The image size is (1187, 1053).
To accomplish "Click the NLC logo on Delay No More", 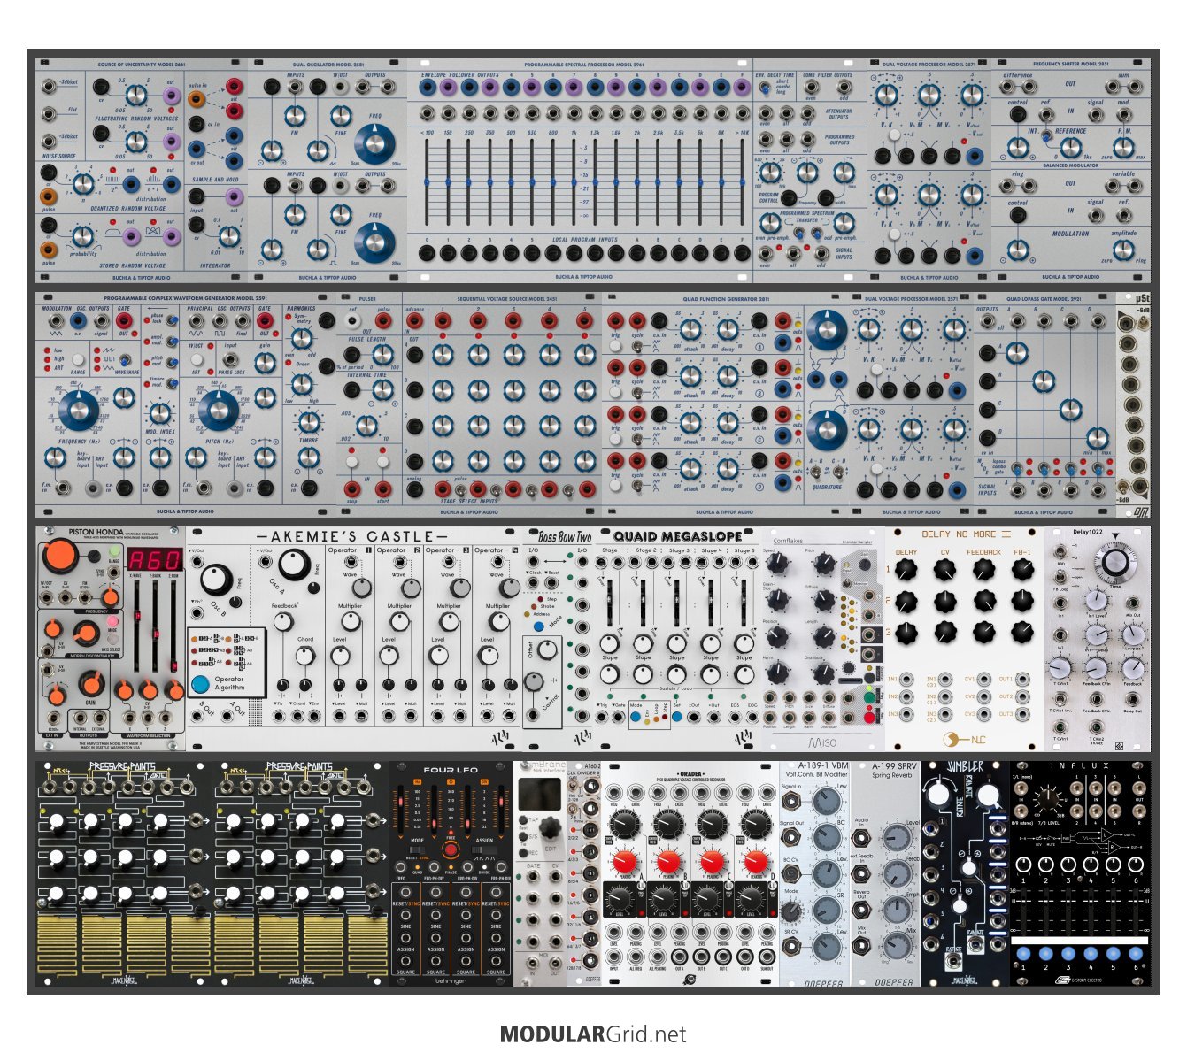I will point(963,739).
